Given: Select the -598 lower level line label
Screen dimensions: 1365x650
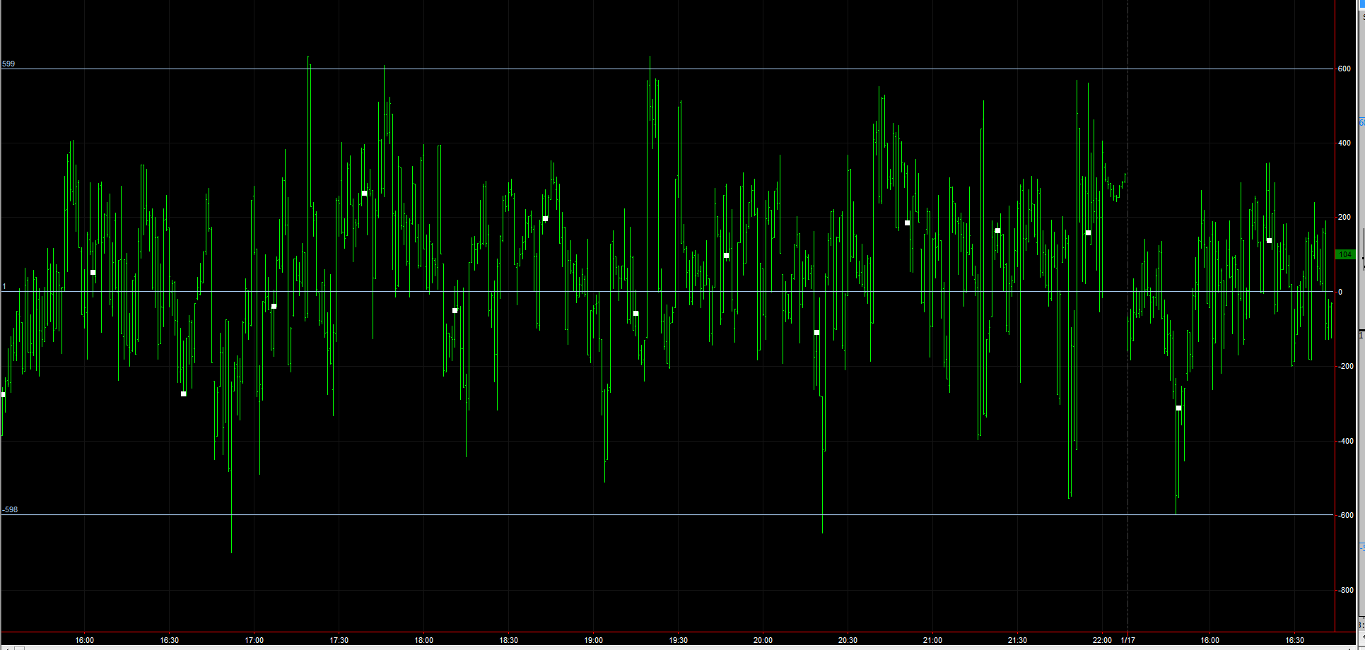Looking at the screenshot, I should pos(10,509).
